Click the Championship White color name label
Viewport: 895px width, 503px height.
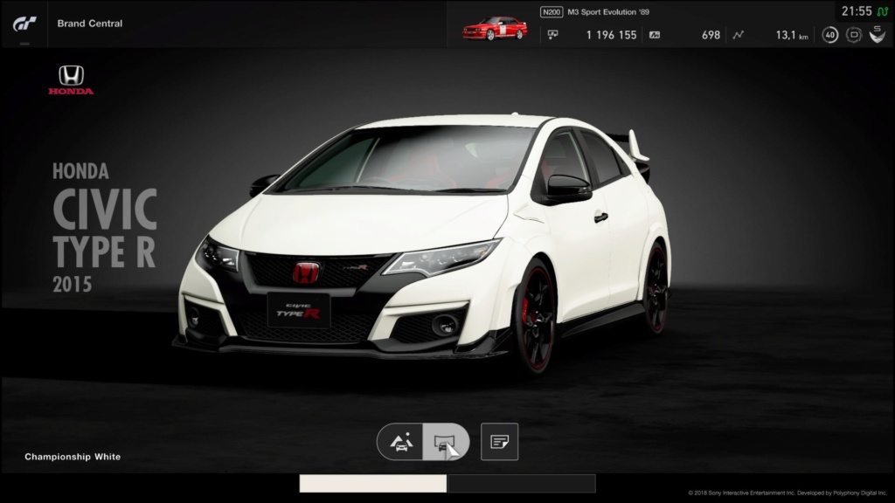pos(73,457)
